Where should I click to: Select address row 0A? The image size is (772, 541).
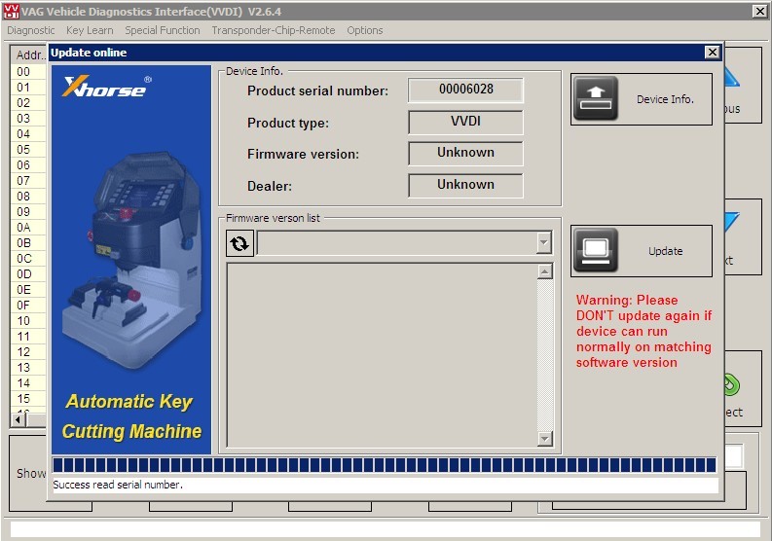pyautogui.click(x=28, y=228)
